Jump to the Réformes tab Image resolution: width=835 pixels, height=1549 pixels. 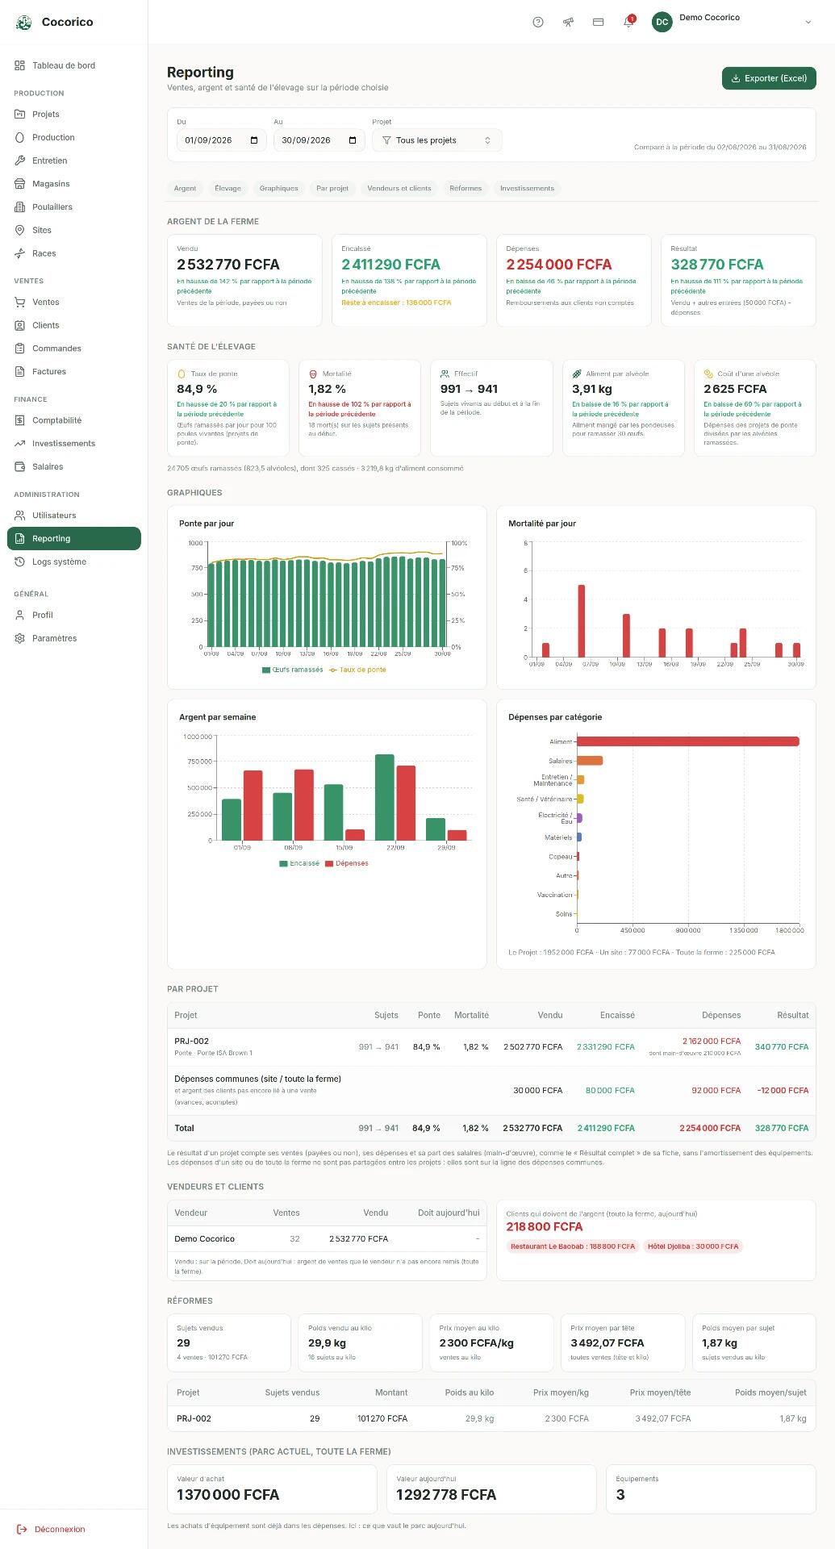pos(466,188)
